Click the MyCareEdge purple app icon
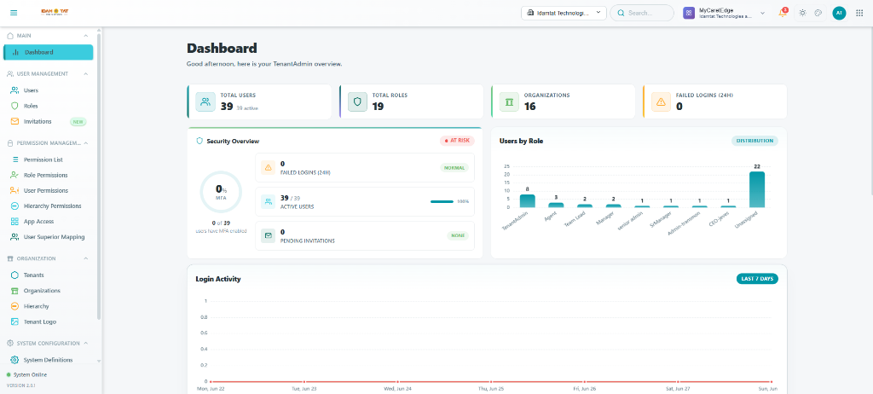The width and height of the screenshot is (873, 394). coord(689,13)
